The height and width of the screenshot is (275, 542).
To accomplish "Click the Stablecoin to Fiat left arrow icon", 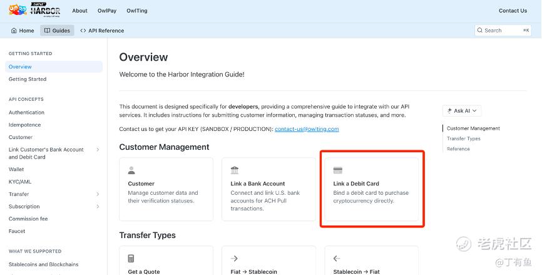I will [337, 258].
